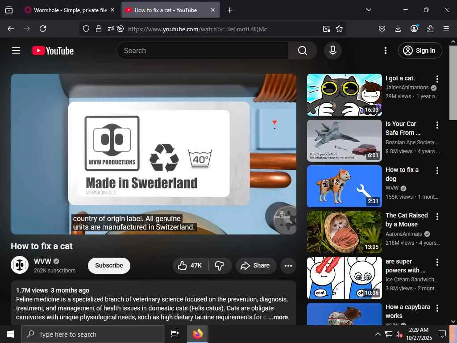Play the dog with wrench thumbnail
Viewport: 457px width, 343px height.
[x=344, y=186]
